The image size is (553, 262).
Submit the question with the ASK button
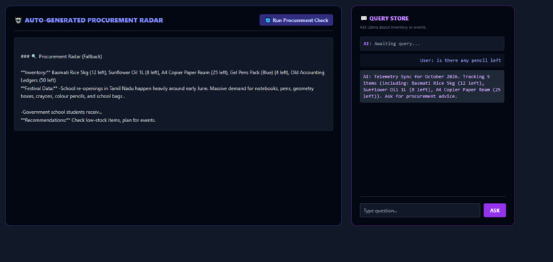coord(495,210)
